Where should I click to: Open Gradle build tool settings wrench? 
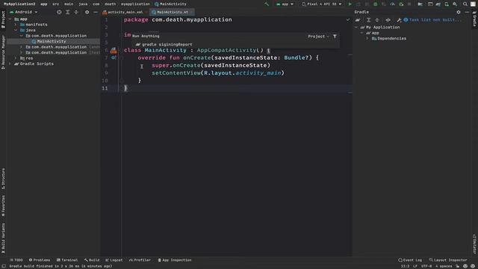[399, 20]
